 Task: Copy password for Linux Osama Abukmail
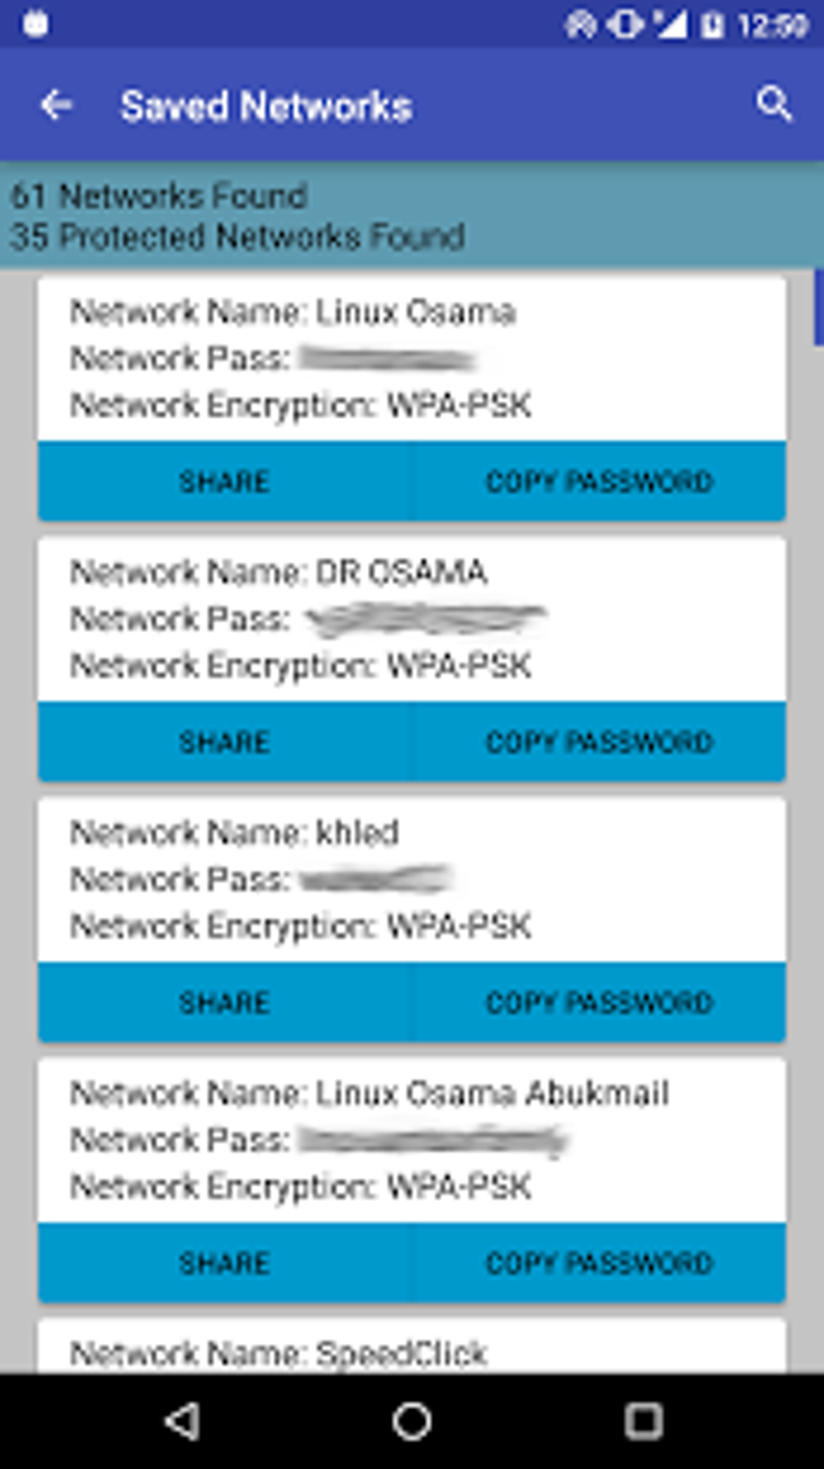(599, 1263)
